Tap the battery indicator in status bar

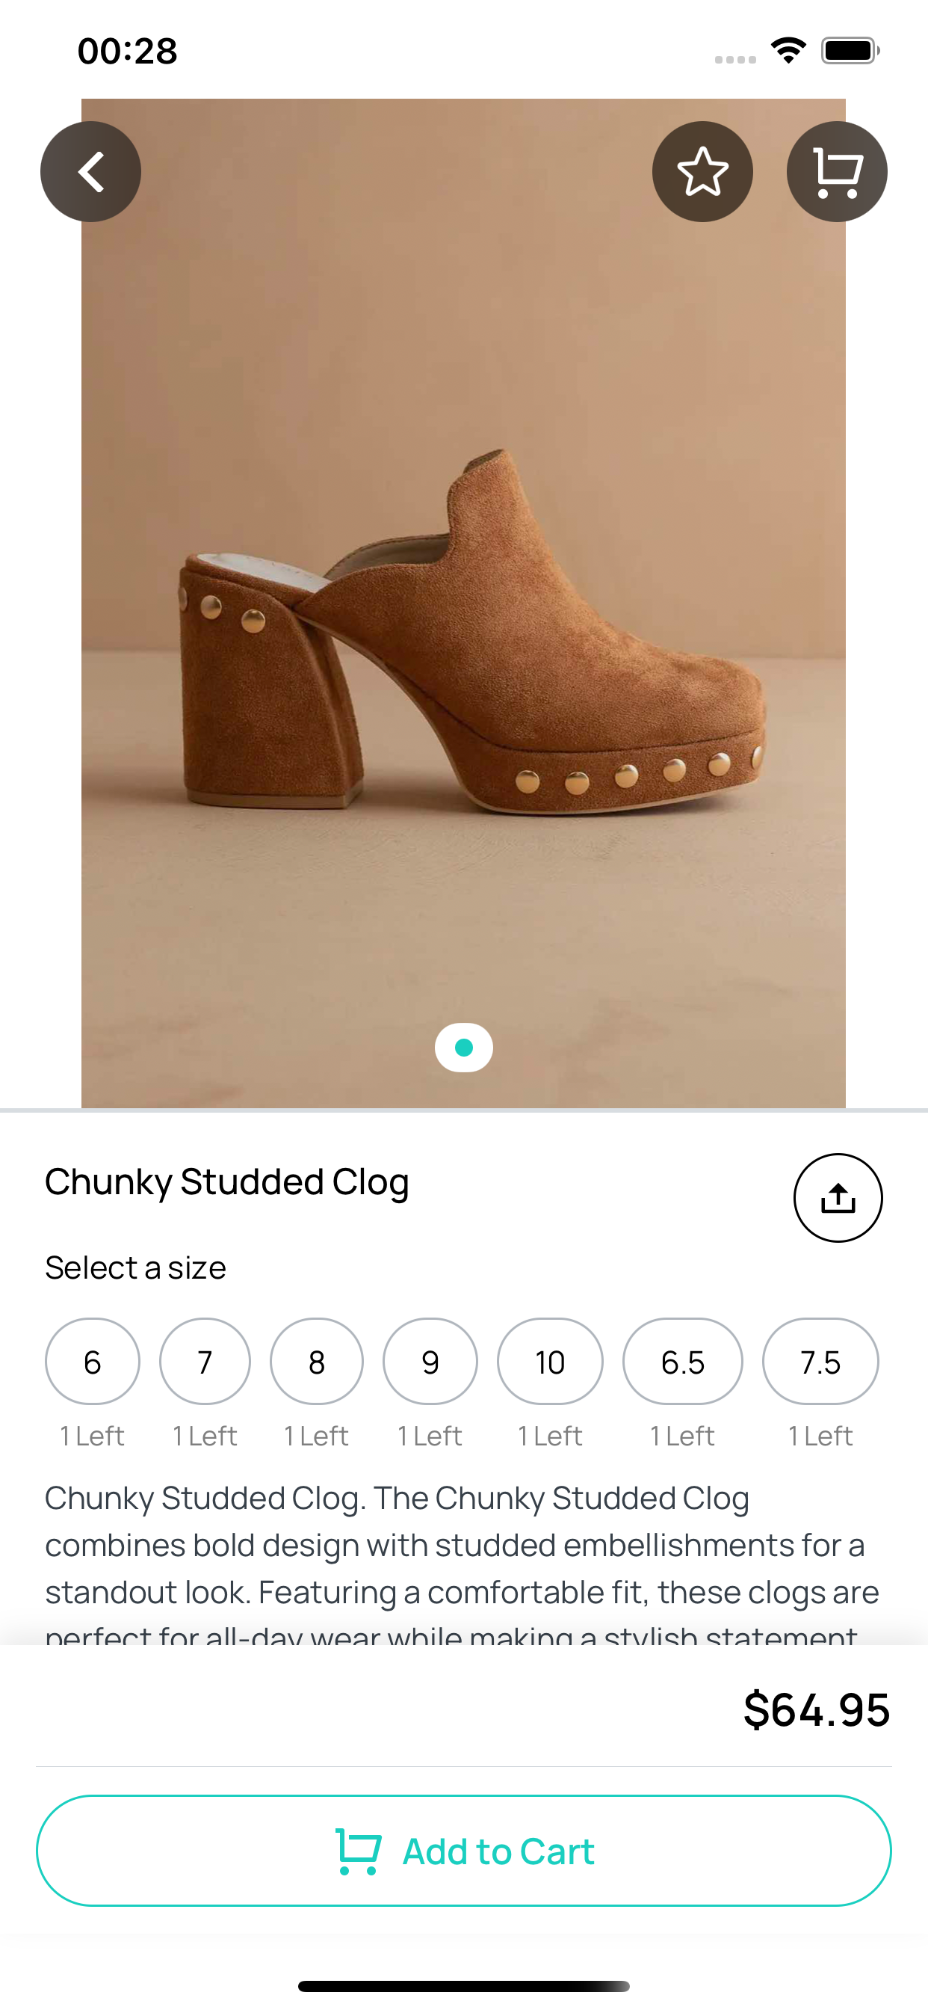coord(850,51)
